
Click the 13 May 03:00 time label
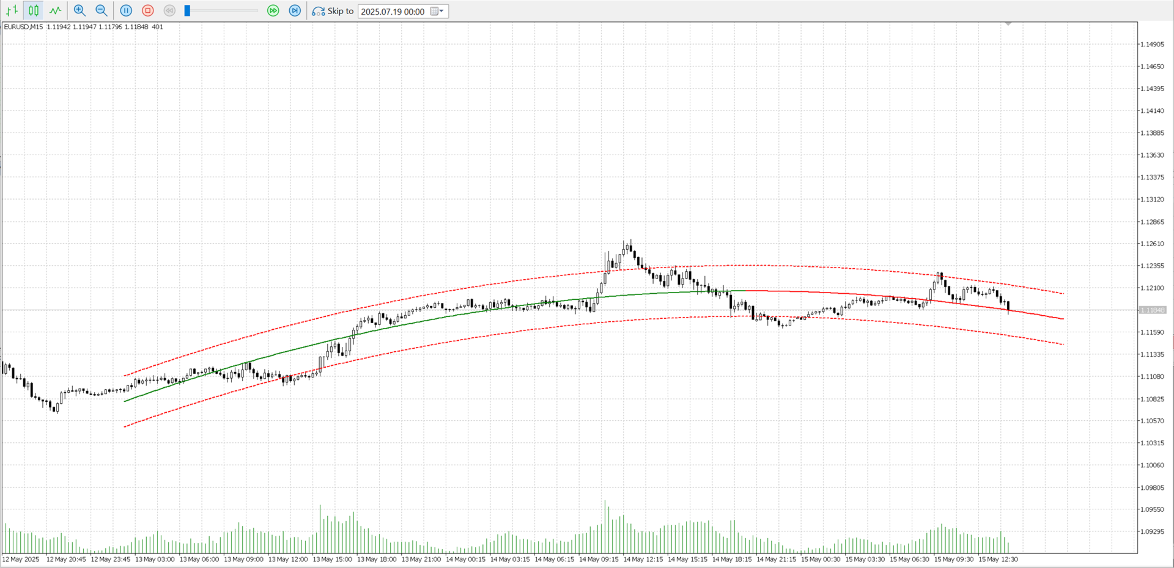pyautogui.click(x=155, y=559)
